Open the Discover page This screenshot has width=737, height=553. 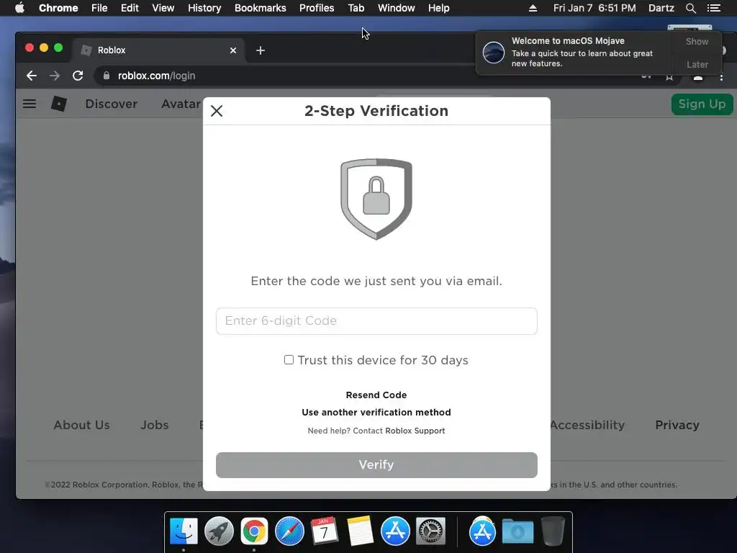(x=112, y=104)
